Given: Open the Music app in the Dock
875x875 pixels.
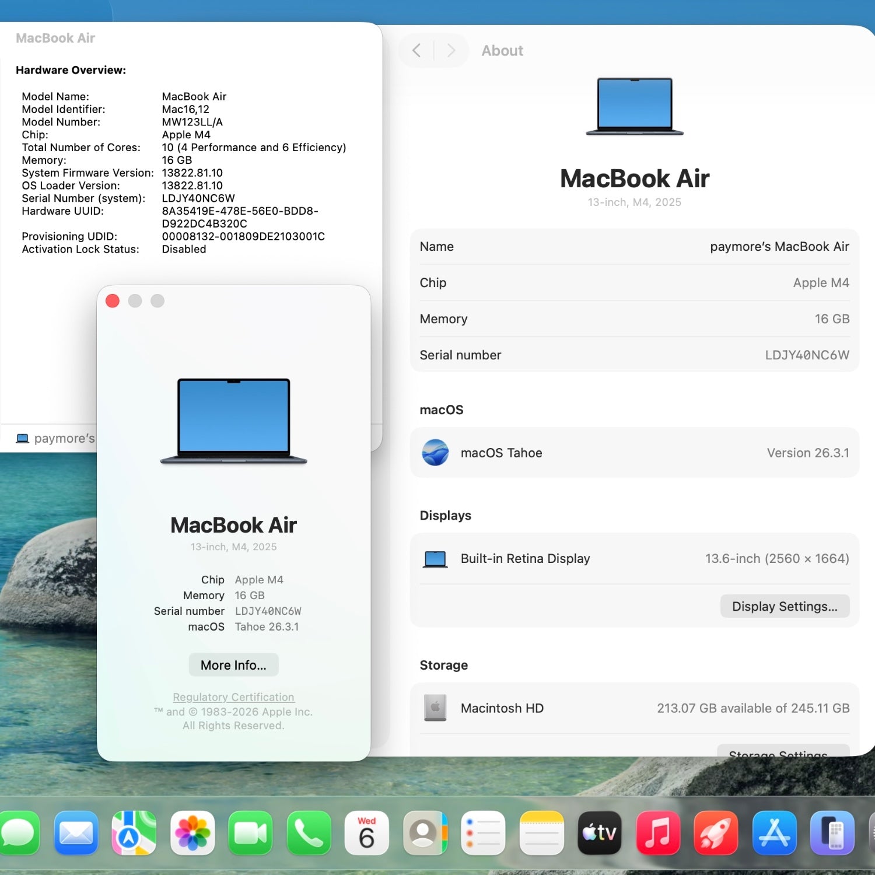Looking at the screenshot, I should tap(658, 832).
